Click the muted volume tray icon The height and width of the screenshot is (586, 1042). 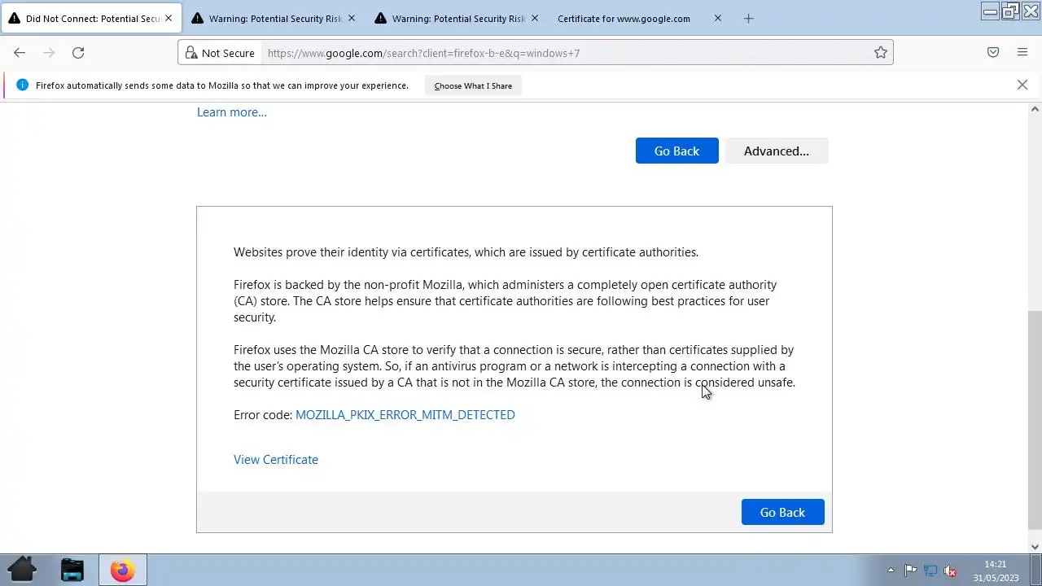(949, 571)
